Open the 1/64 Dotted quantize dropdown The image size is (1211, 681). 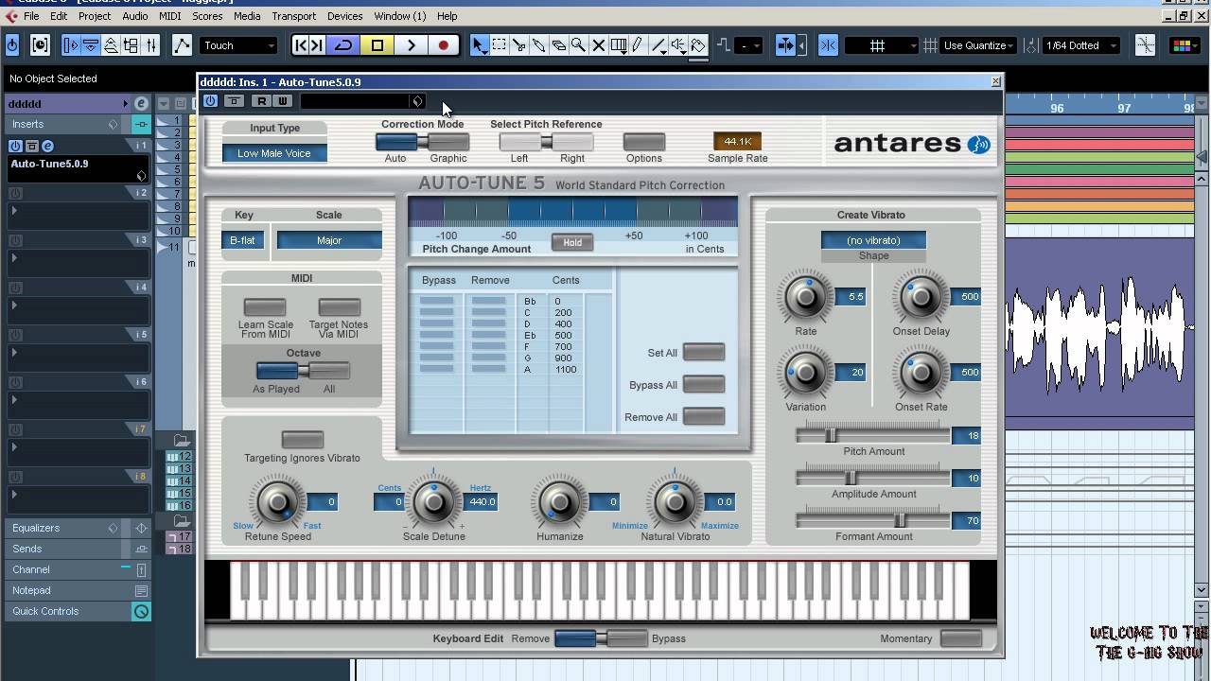tap(1082, 44)
